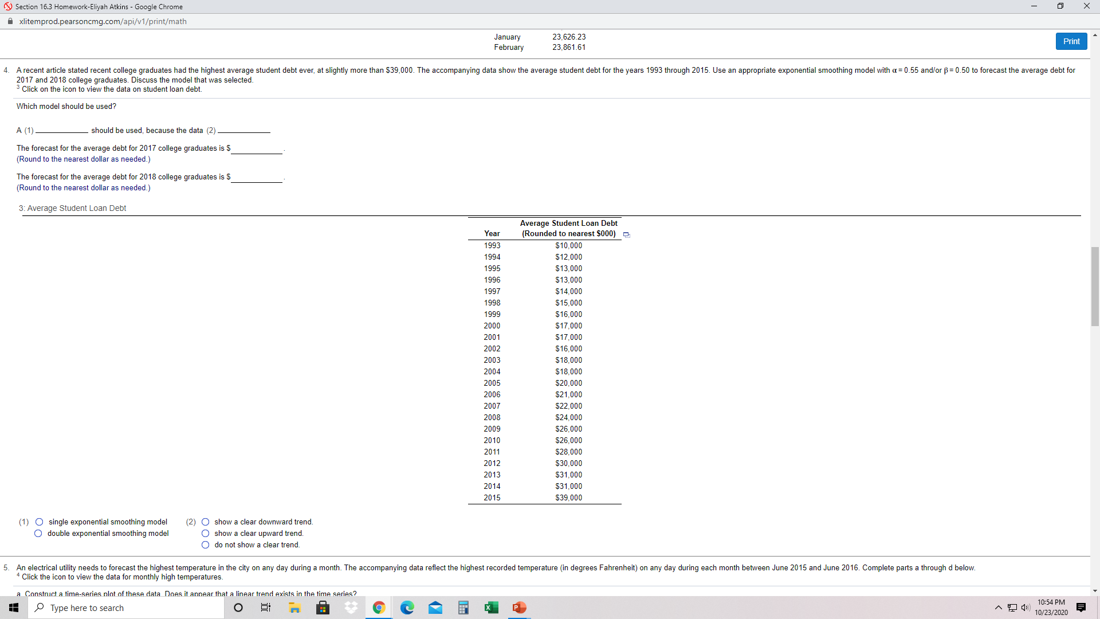Expand the hidden icons in the system tray
Screen dimensions: 1100x619
997,608
